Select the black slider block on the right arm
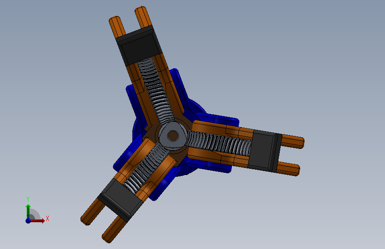 pyautogui.click(x=265, y=151)
